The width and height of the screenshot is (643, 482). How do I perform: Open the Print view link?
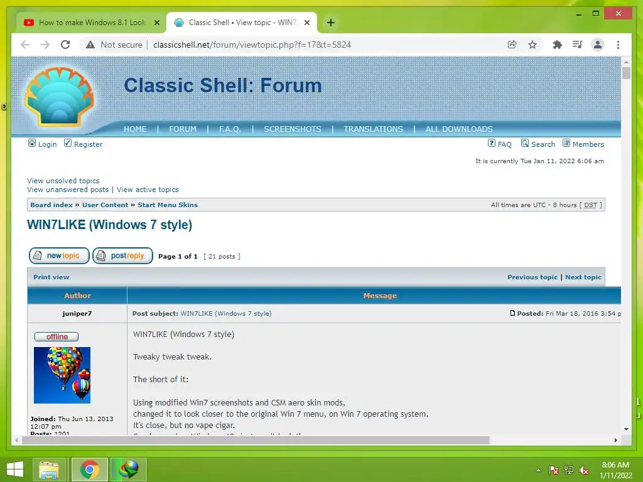[51, 277]
